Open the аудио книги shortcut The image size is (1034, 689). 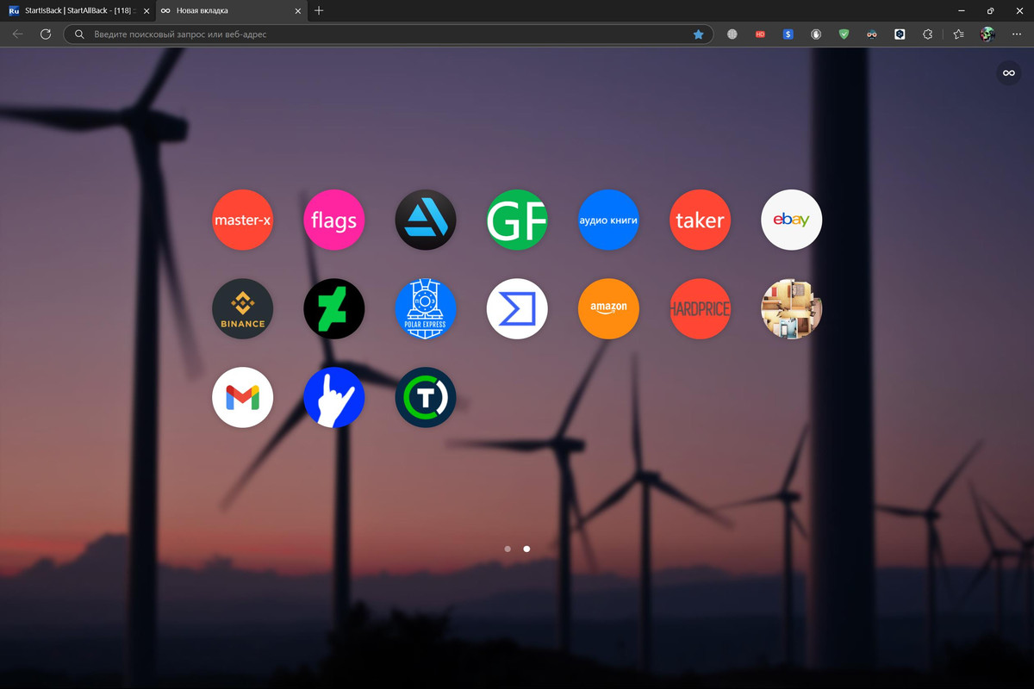(608, 220)
